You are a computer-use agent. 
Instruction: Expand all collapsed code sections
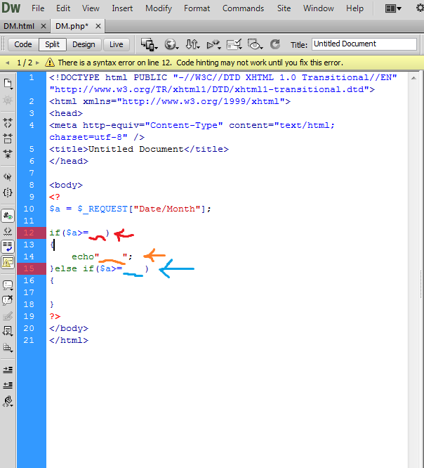pyautogui.click(x=8, y=155)
